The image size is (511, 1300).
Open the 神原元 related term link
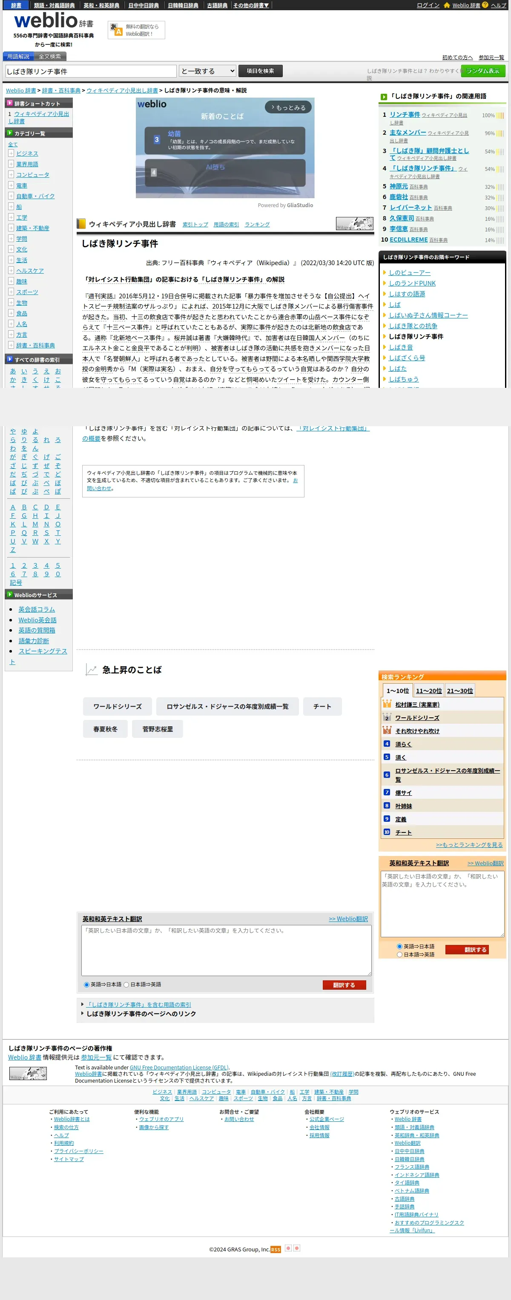399,186
